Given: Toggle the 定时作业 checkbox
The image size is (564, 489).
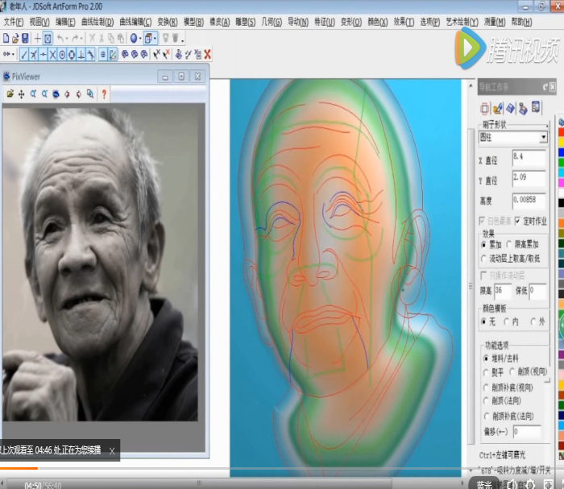Looking at the screenshot, I should pos(517,221).
